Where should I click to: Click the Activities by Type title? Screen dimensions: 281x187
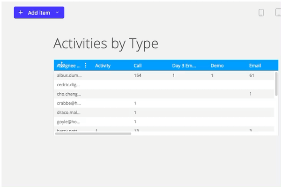[106, 44]
